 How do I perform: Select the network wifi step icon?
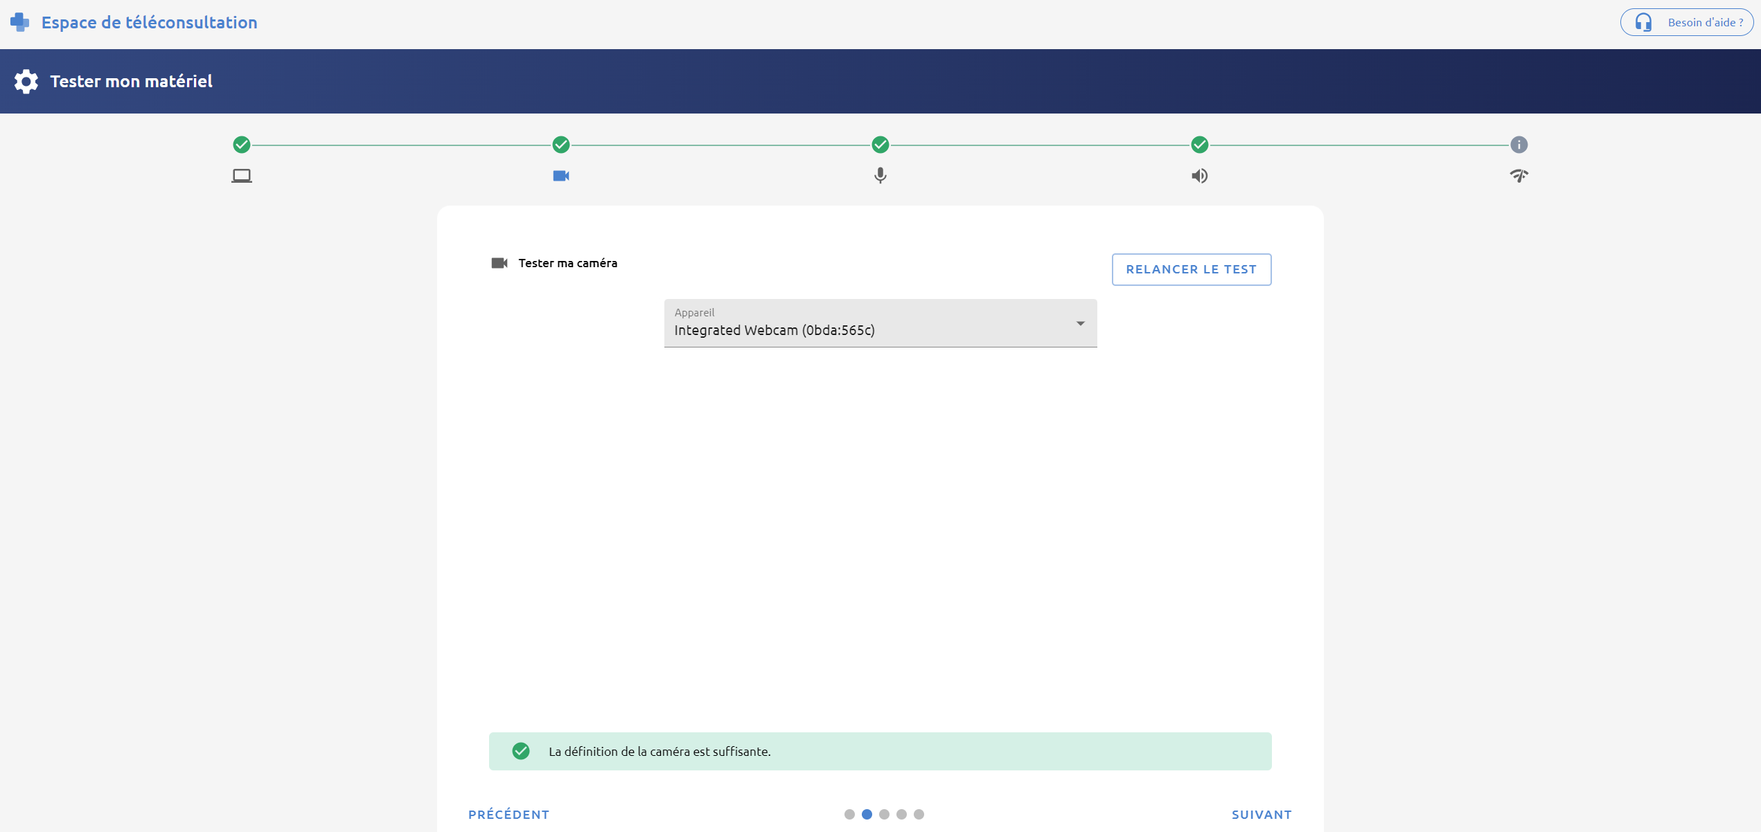1519,176
